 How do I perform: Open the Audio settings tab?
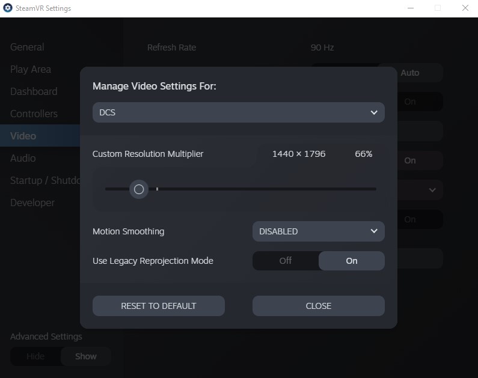click(23, 159)
